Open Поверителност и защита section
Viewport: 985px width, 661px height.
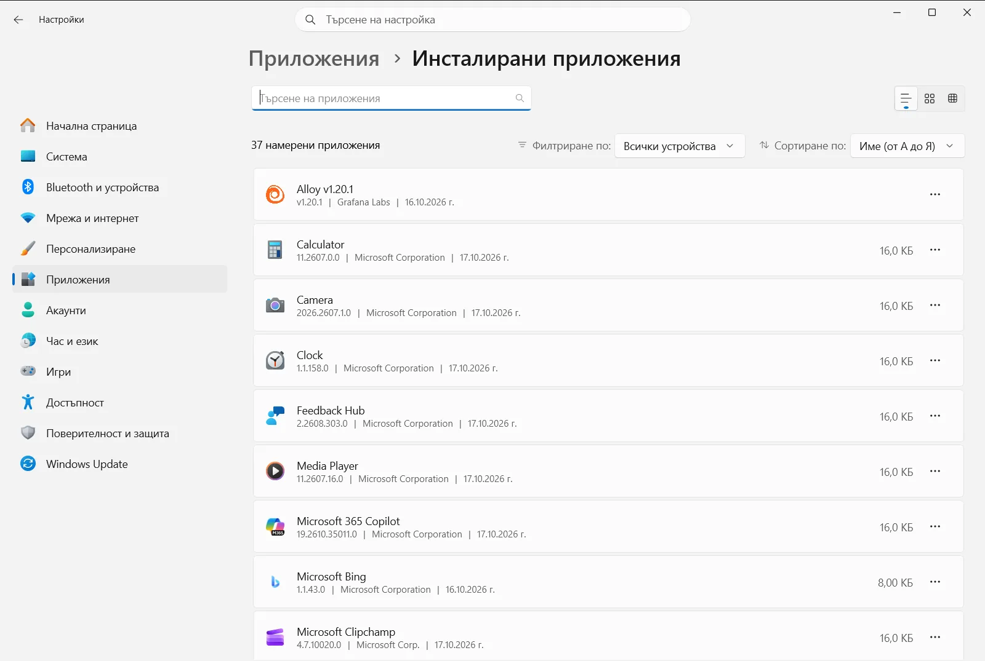(120, 433)
